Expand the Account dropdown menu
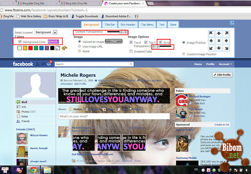Viewport: 251px width, 174px height. (x=225, y=64)
